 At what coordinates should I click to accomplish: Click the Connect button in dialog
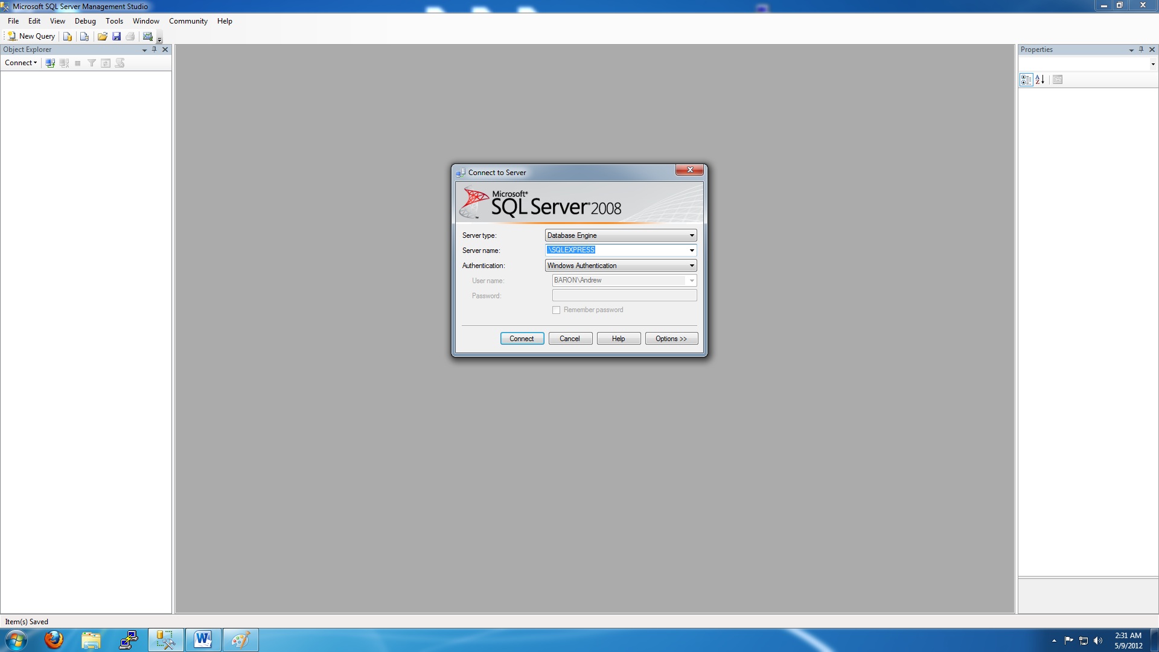[522, 339]
